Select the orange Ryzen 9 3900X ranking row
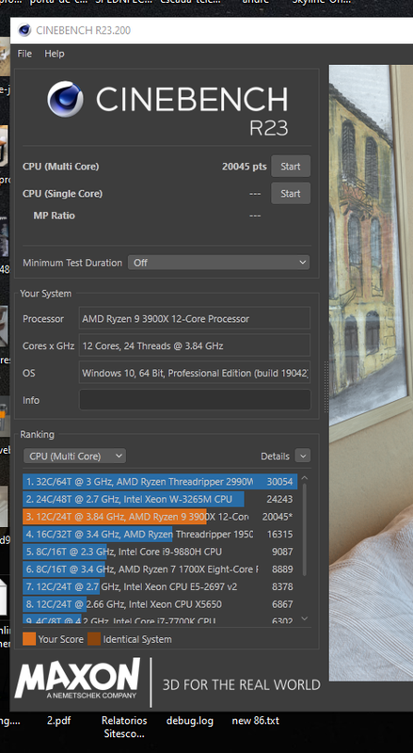This screenshot has height=753, width=413. pos(159,517)
